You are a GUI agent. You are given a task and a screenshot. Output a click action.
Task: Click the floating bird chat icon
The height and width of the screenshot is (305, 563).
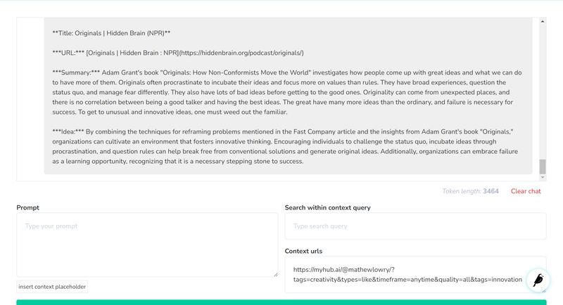point(538,280)
